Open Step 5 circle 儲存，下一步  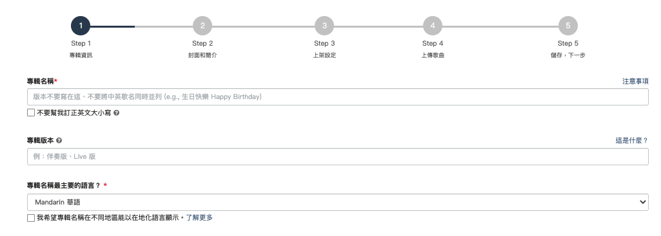(x=568, y=26)
